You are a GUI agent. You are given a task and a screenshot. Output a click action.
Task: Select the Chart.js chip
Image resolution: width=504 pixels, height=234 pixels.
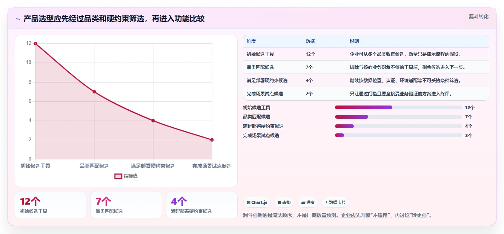[x=257, y=202]
